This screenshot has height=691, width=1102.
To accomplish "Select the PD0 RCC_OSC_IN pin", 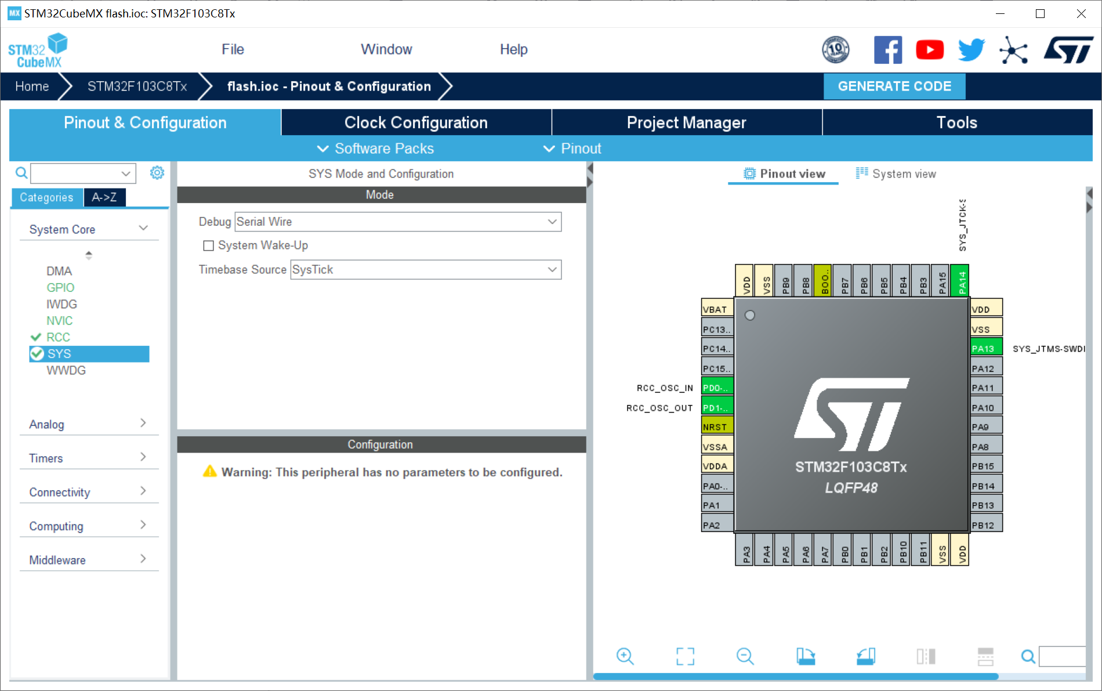I will click(717, 387).
